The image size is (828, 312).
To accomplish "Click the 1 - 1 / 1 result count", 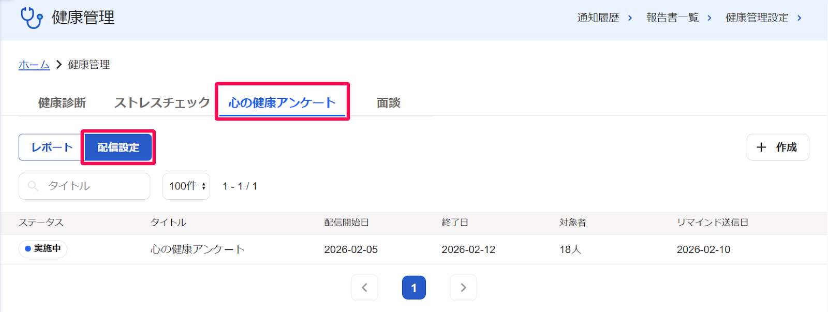I will pos(240,186).
